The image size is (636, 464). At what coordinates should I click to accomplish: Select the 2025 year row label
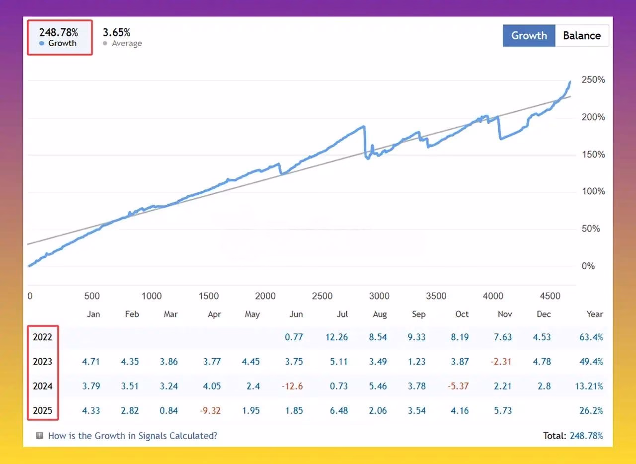(x=43, y=411)
